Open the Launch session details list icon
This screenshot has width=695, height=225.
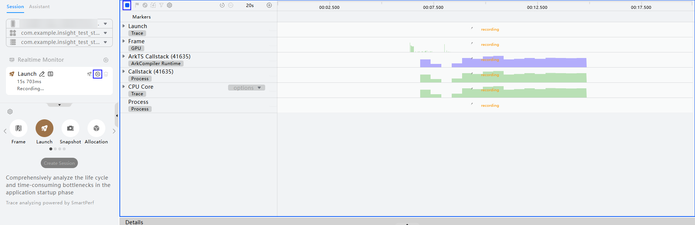click(x=50, y=74)
